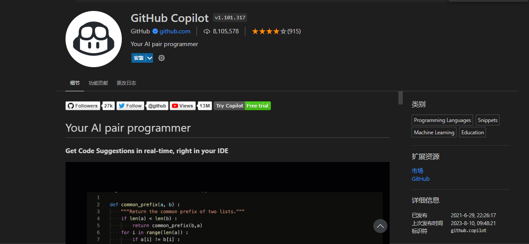Click the download count cloud icon
529x244 pixels.
click(207, 31)
